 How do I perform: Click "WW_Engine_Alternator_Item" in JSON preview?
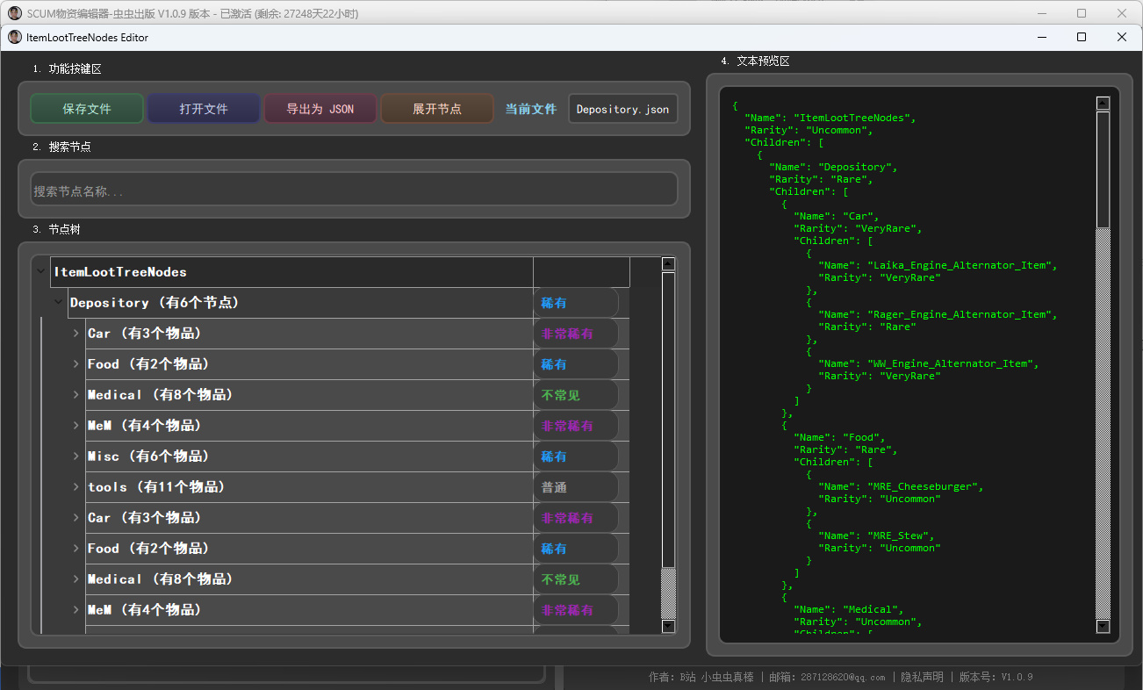pos(952,363)
